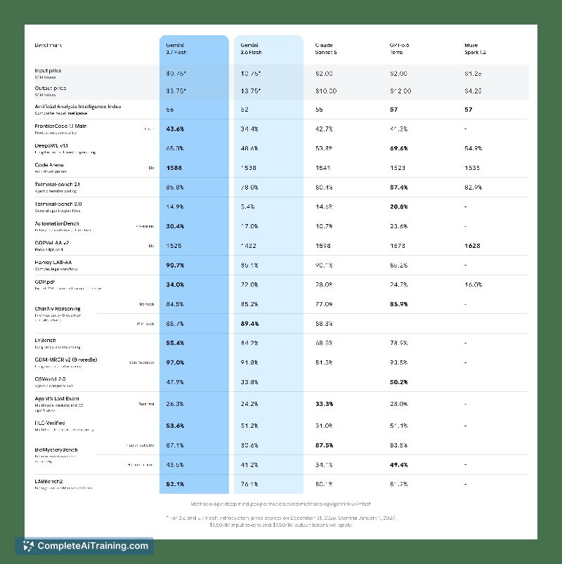Screen dimensions: 562x564
Task: Select the "GDM-MRCR v2 (8-needle)" row label
Action: (x=66, y=360)
